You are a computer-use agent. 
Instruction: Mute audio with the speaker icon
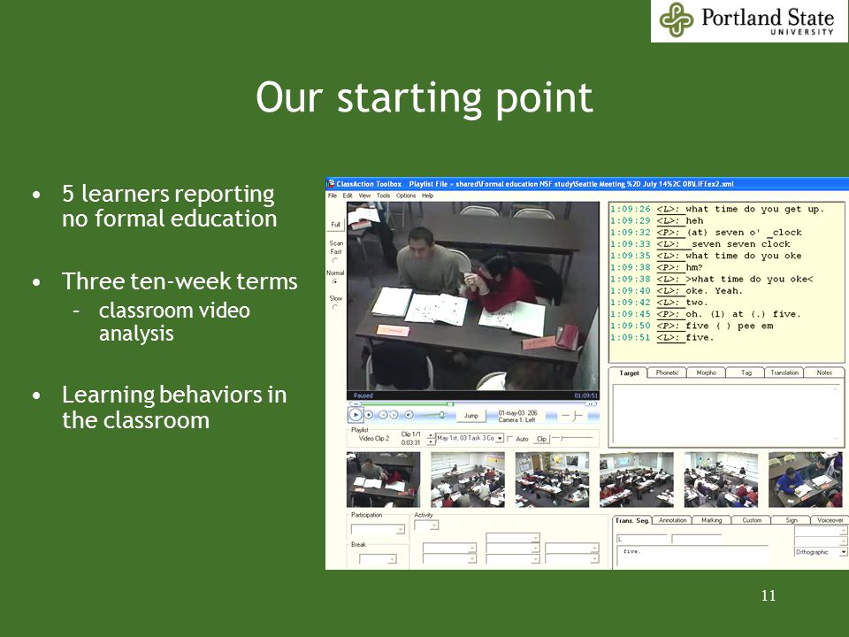click(x=409, y=415)
